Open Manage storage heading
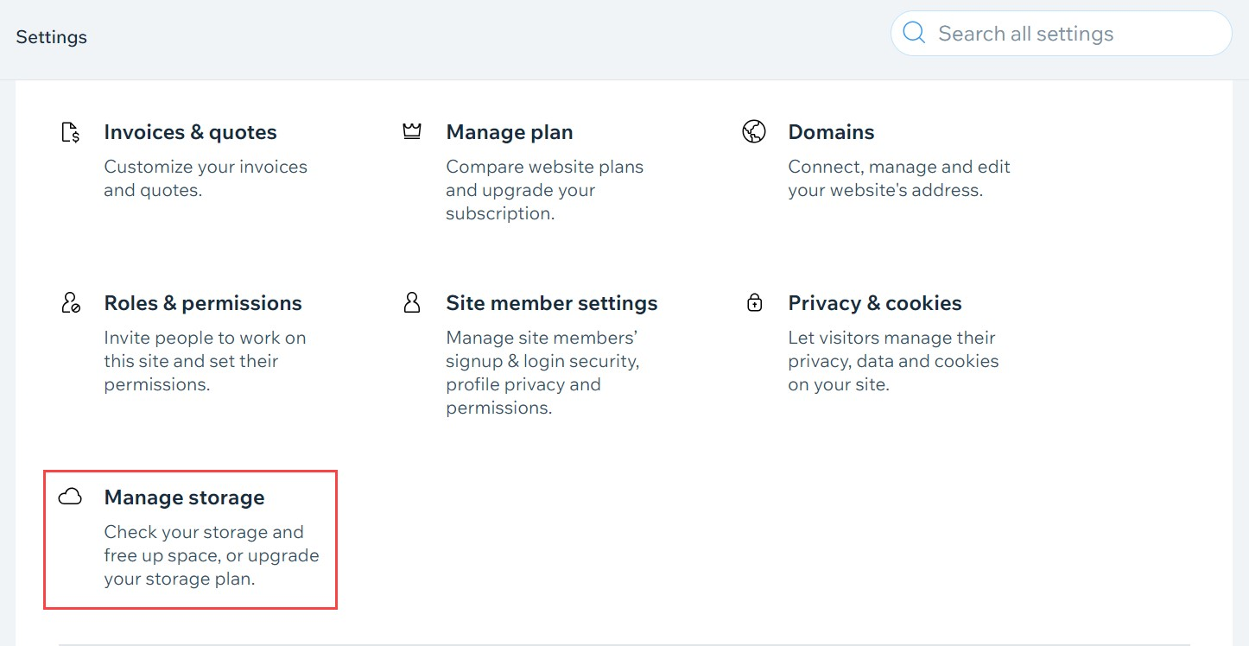Screen dimensions: 1249x646 [x=184, y=497]
